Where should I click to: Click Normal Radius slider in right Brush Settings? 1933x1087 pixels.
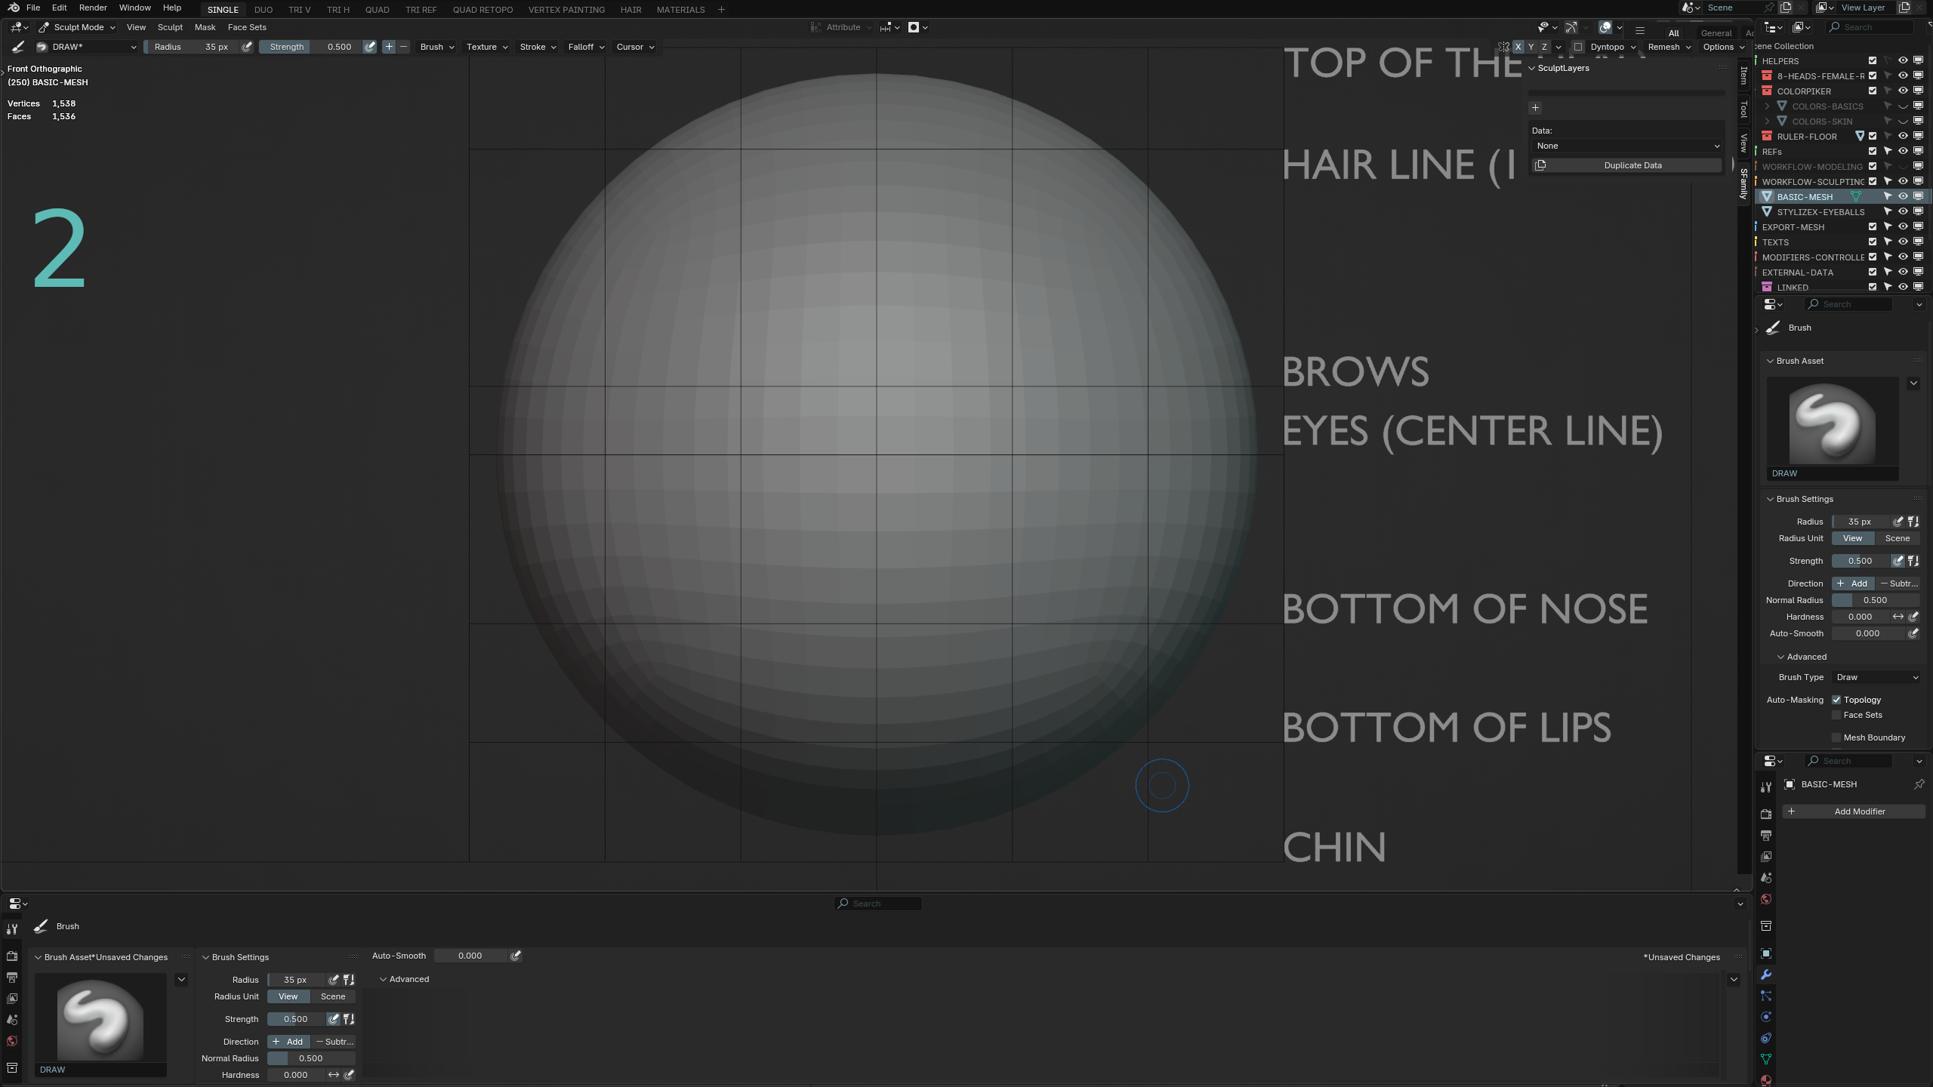point(1876,600)
